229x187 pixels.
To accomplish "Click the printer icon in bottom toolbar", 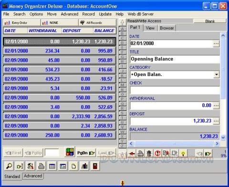I will [41, 166].
